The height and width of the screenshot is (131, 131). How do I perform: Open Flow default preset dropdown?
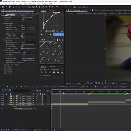[47, 40]
